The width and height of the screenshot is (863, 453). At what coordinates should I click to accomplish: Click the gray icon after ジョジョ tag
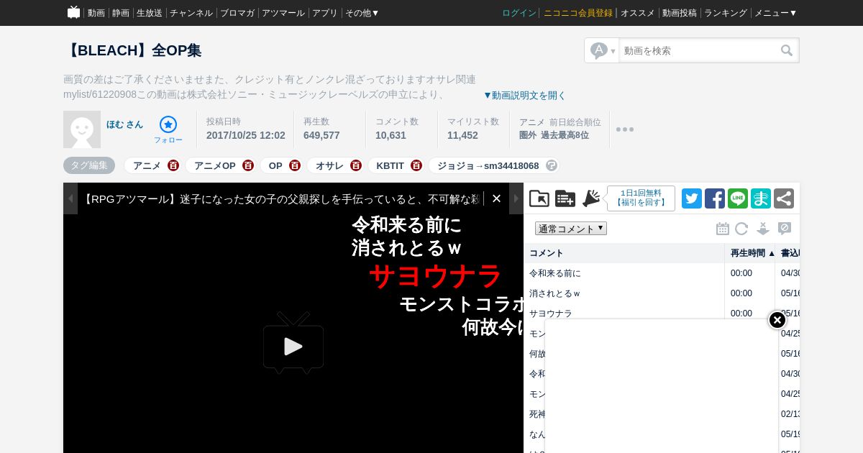[552, 165]
